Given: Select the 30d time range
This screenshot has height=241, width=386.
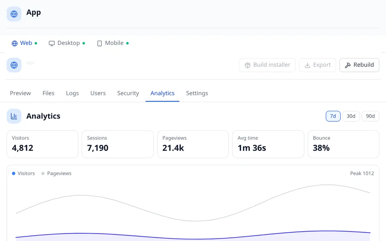Looking at the screenshot, I should tap(351, 116).
